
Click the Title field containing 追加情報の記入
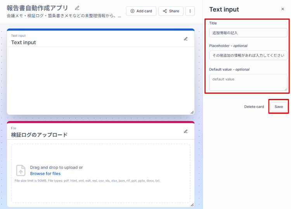point(248,33)
